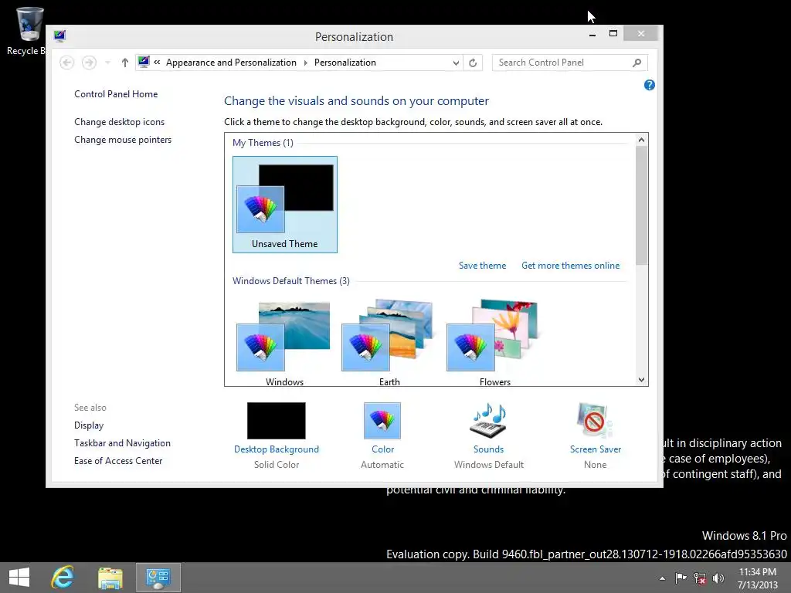
Task: Click the Control Panel icon in the address bar
Action: (144, 62)
